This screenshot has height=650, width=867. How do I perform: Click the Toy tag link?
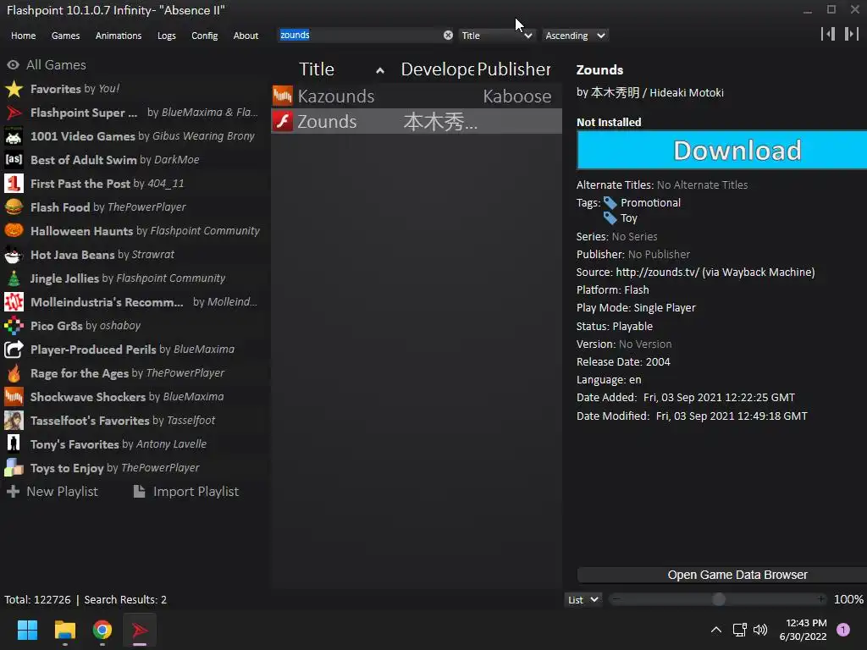pyautogui.click(x=629, y=218)
